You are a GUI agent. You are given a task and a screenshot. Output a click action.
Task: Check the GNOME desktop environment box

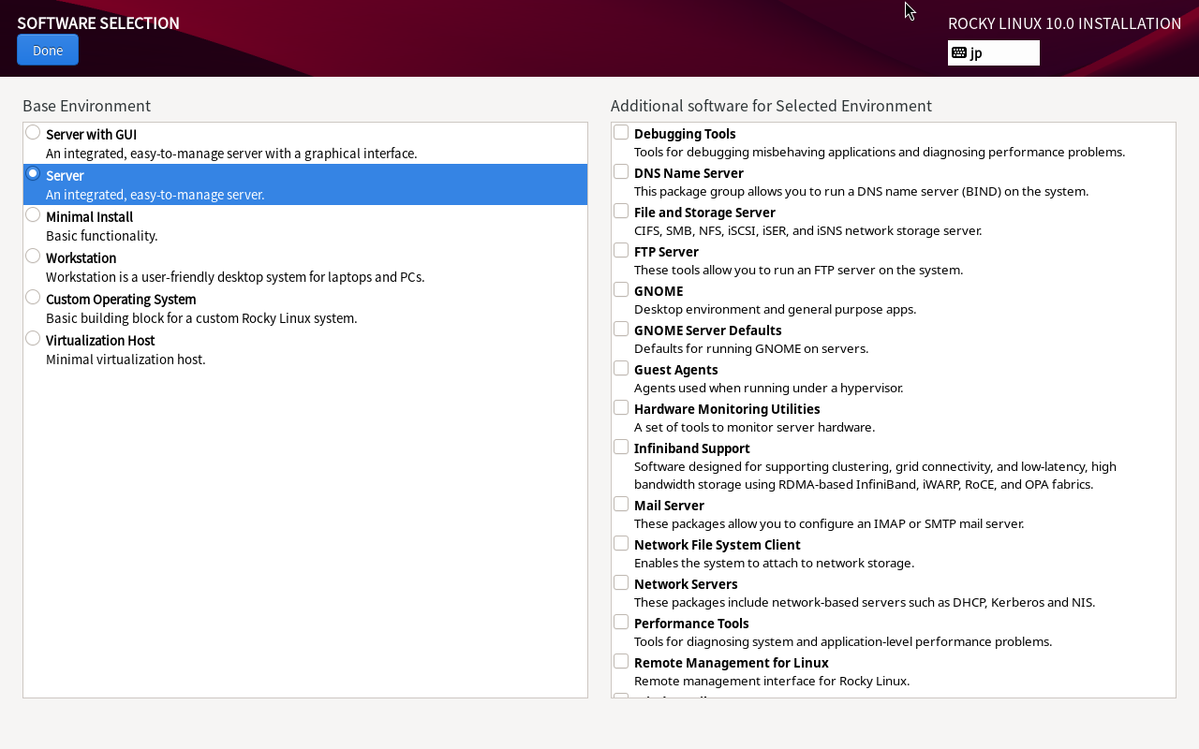pos(621,289)
